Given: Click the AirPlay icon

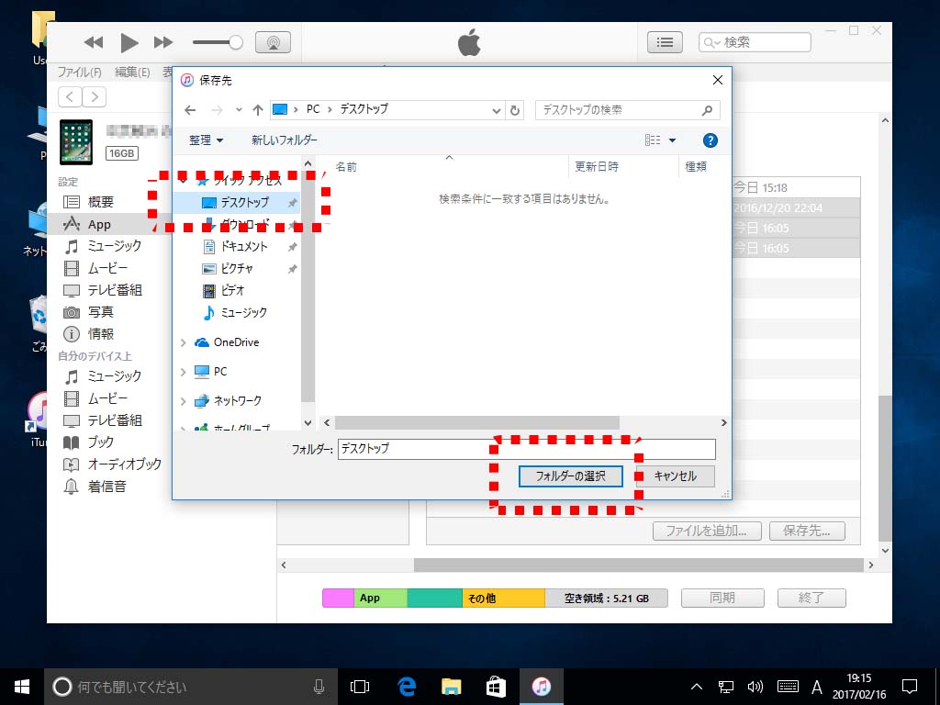Looking at the screenshot, I should [x=273, y=42].
